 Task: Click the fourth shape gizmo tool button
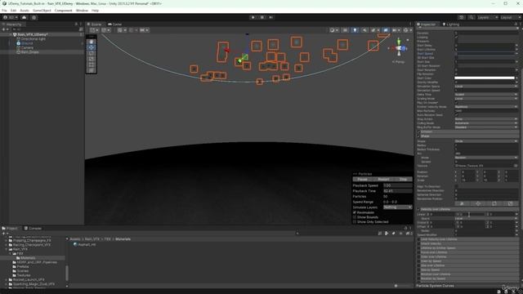click(x=510, y=203)
